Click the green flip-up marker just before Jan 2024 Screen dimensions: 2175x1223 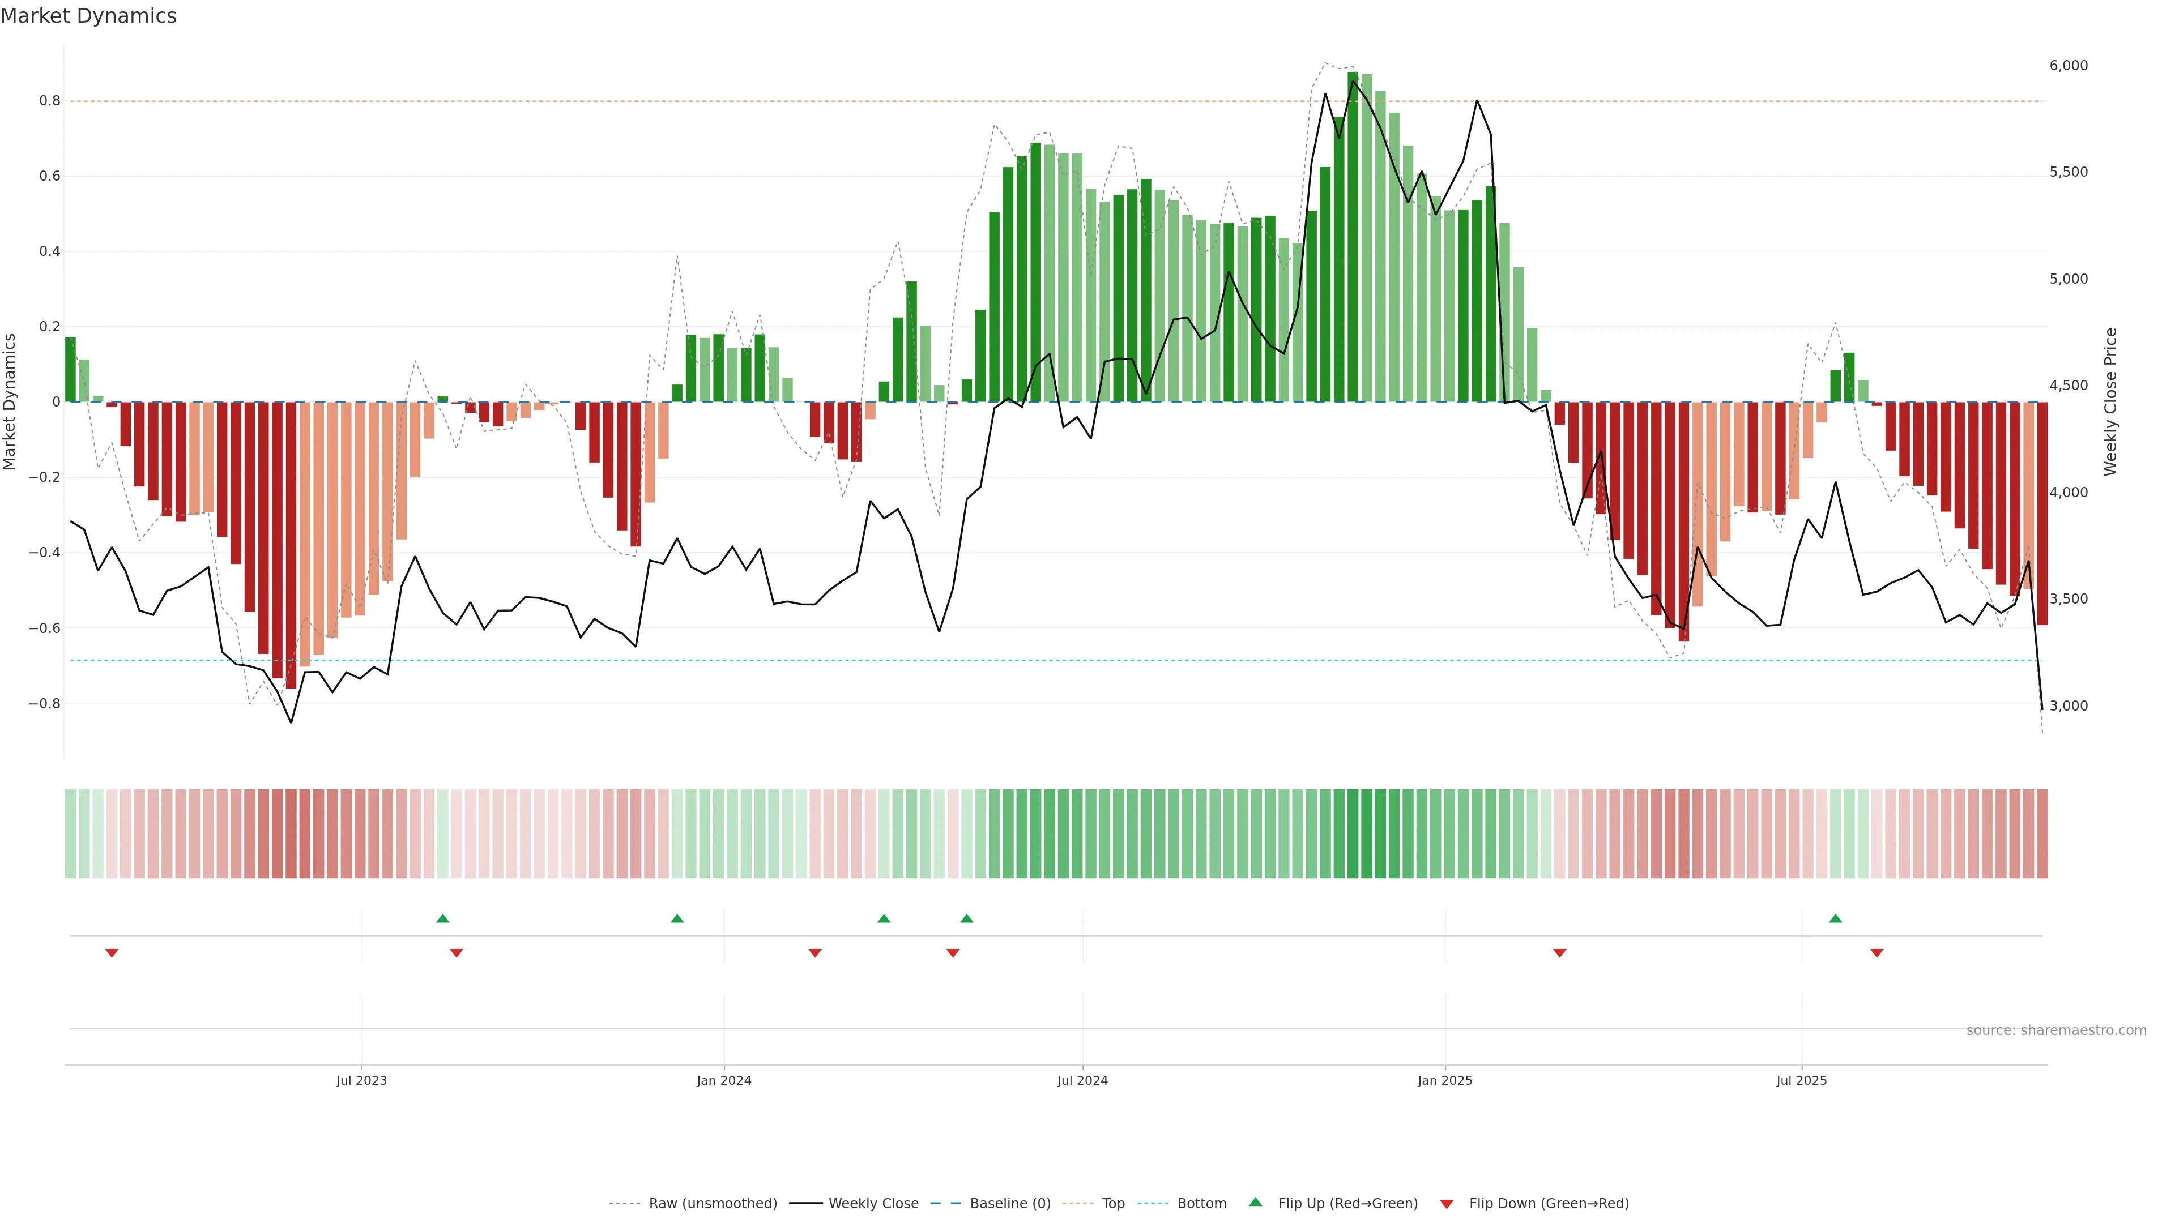pos(676,918)
